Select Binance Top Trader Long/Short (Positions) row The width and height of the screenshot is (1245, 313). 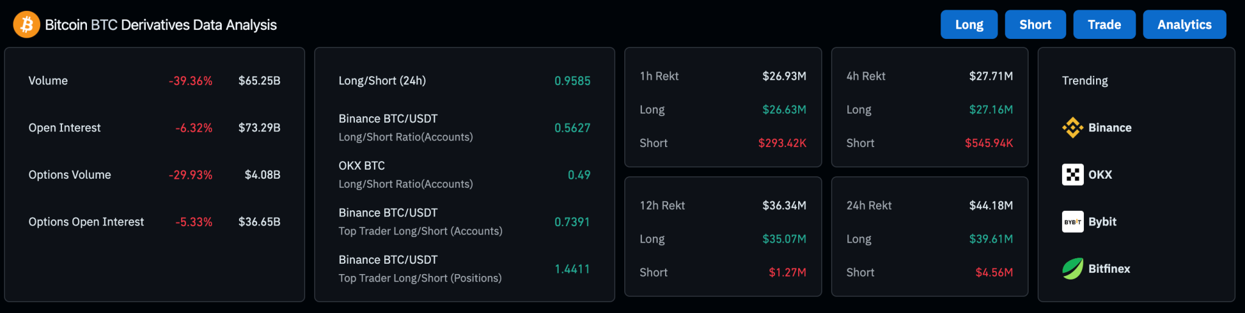pos(464,269)
